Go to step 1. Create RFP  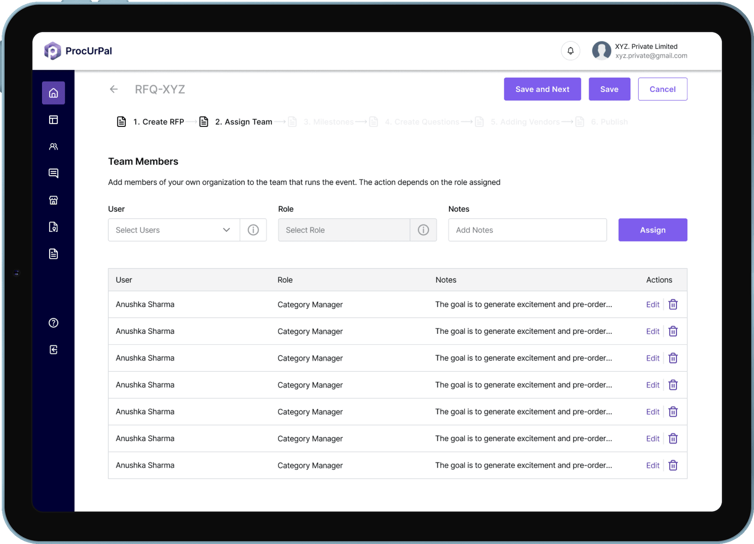pos(158,122)
